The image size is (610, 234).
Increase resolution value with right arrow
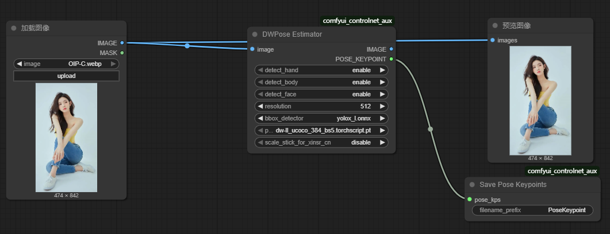(x=383, y=106)
